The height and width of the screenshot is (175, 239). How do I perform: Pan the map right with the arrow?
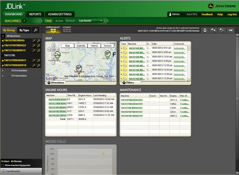[x=58, y=49]
